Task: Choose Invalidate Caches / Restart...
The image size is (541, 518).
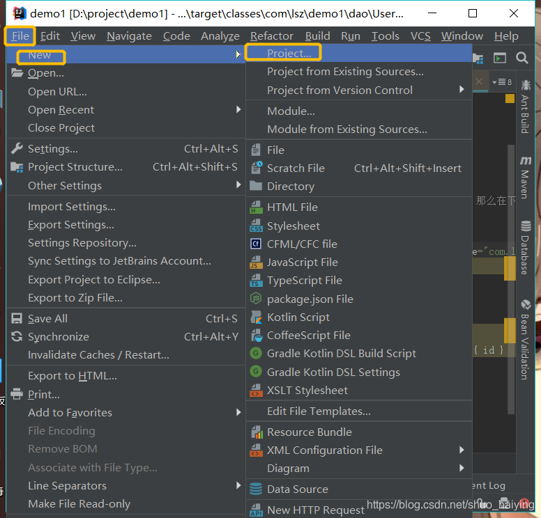Action: [126, 354]
